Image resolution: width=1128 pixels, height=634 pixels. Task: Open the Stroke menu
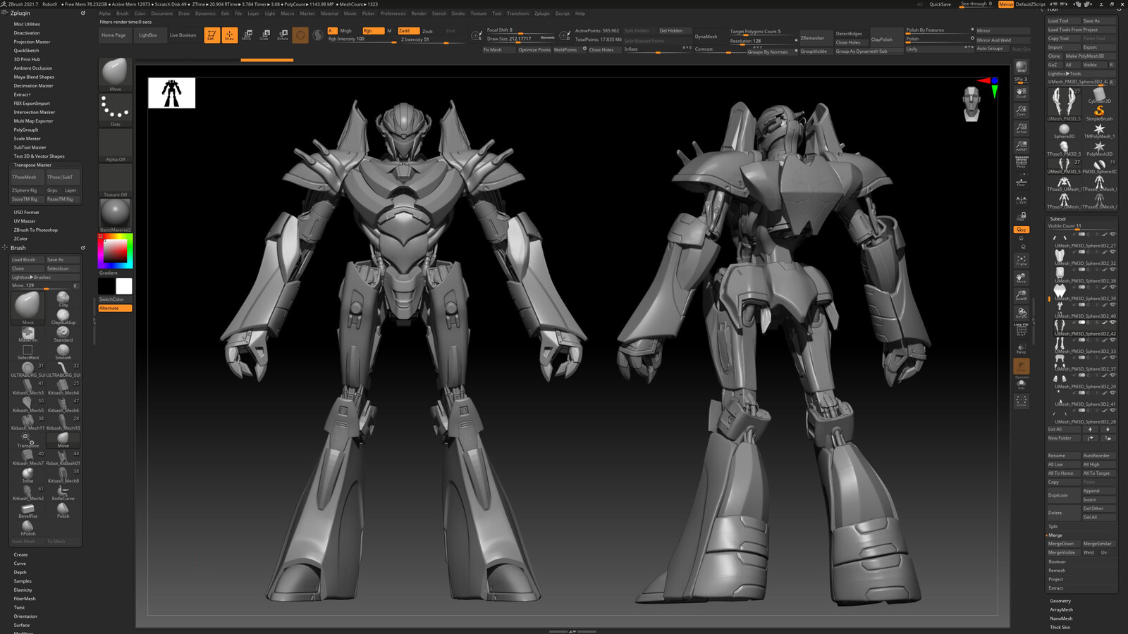pos(458,13)
